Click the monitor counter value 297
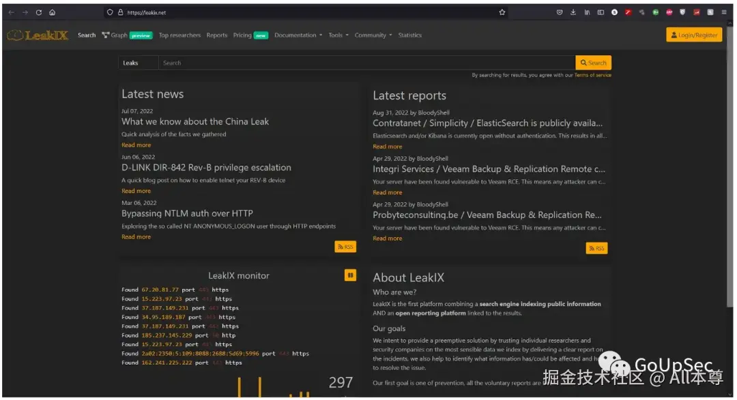Viewport: 737px width, 400px height. [x=341, y=383]
